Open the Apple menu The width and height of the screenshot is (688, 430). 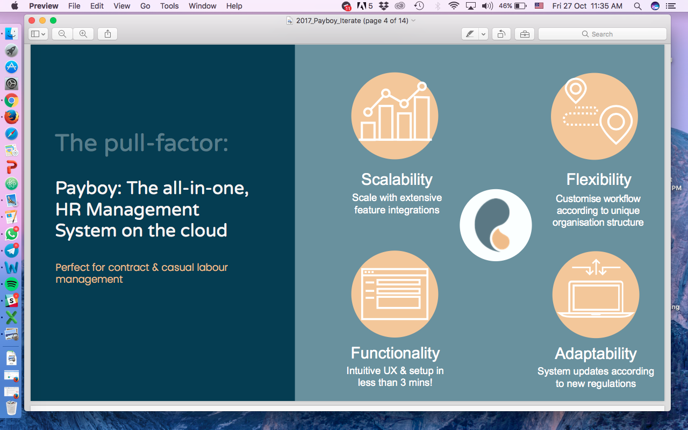click(x=15, y=6)
